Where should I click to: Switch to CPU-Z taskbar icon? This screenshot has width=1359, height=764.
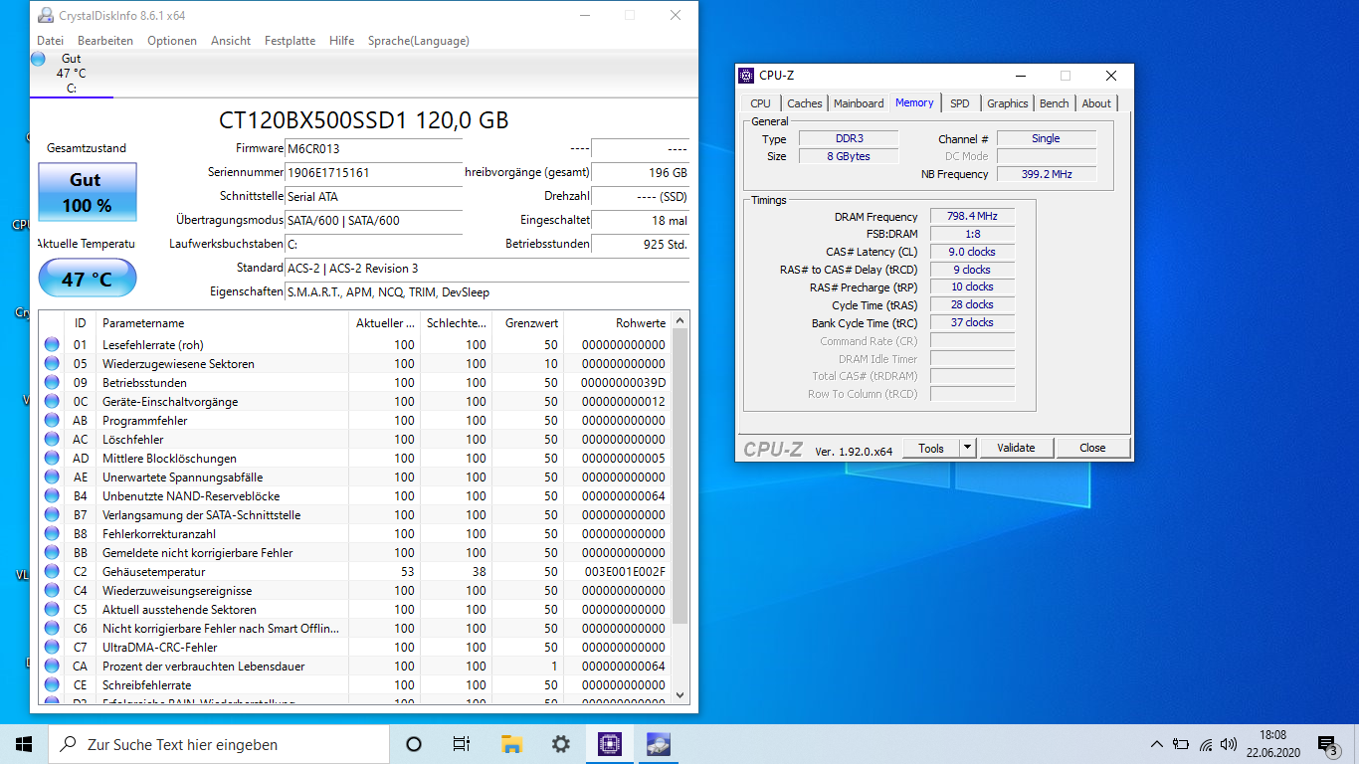coord(609,744)
